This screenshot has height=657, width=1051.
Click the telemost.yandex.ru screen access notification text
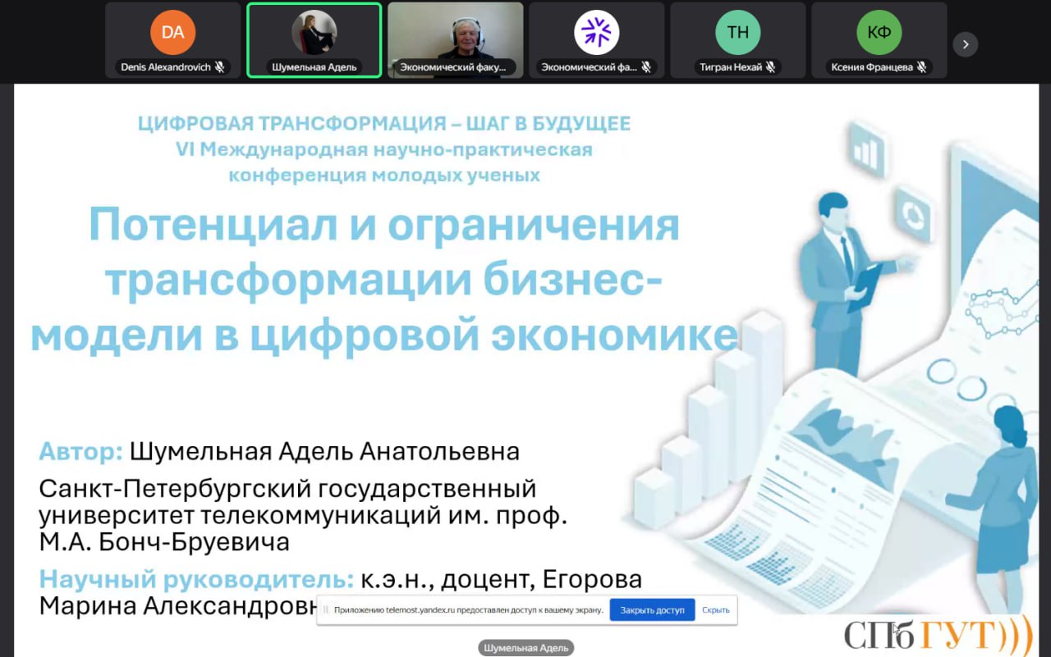click(x=469, y=610)
